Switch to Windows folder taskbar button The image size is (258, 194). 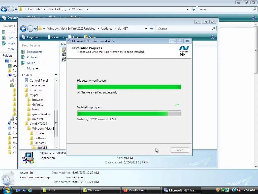(101, 190)
